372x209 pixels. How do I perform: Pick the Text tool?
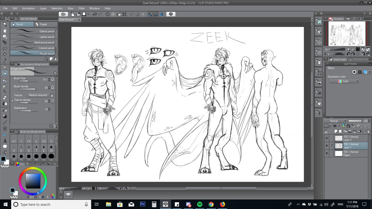click(5, 141)
